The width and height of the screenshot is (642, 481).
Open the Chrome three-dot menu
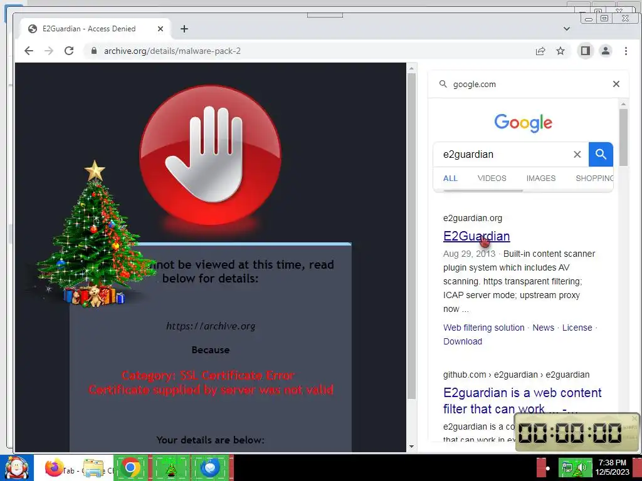626,51
